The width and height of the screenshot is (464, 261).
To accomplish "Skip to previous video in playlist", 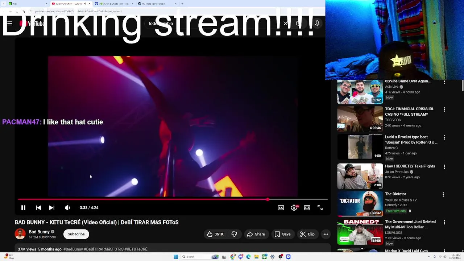I will tap(38, 208).
